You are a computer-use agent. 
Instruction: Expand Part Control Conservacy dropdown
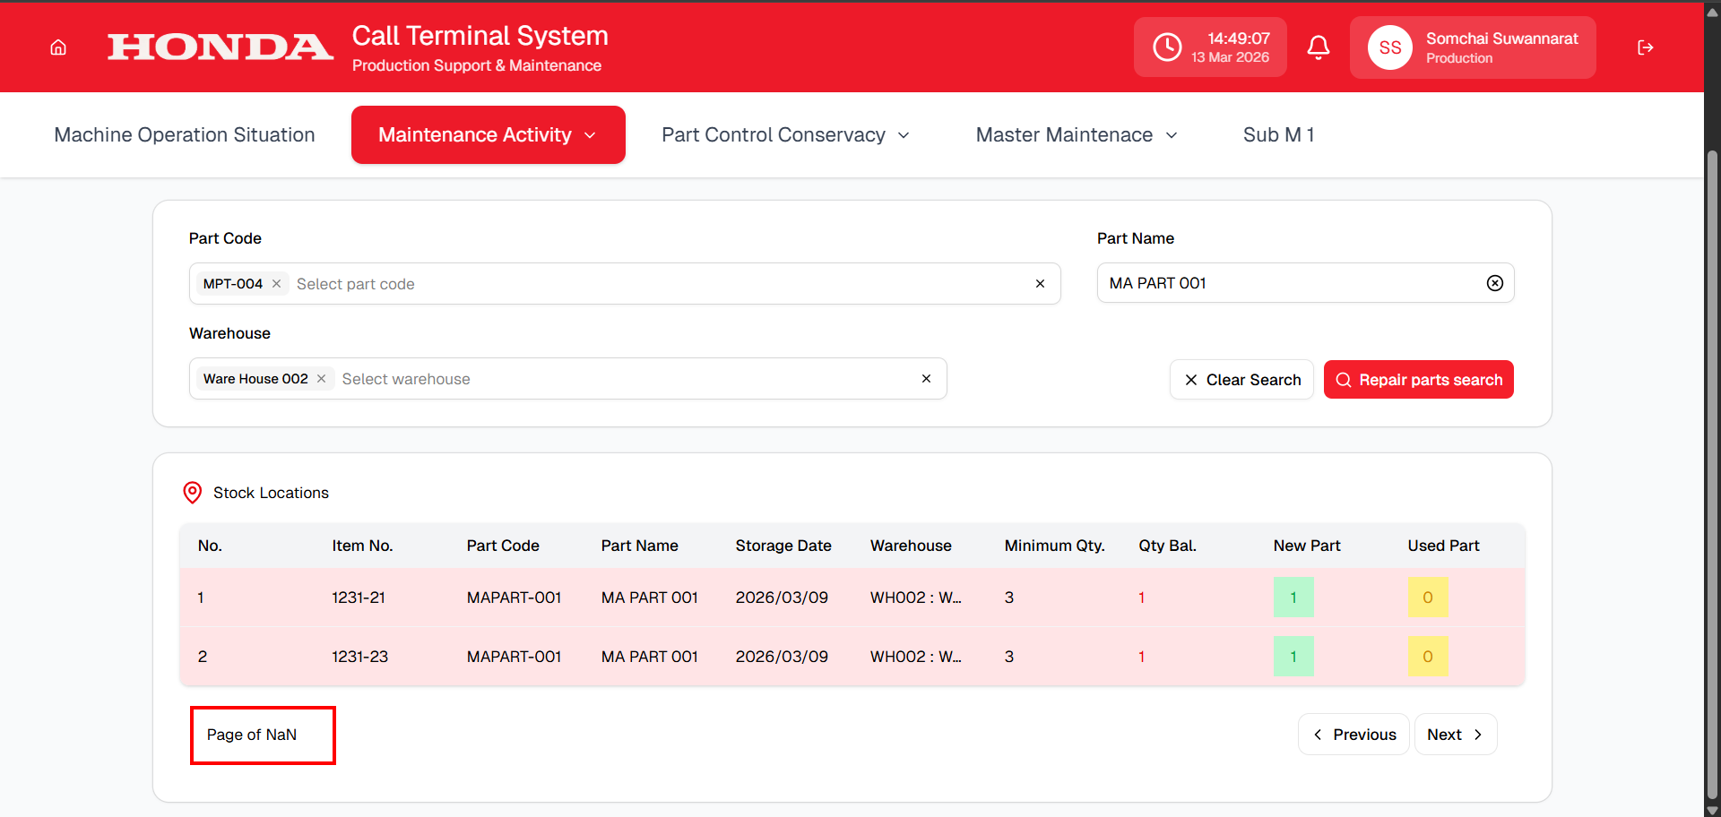785,135
